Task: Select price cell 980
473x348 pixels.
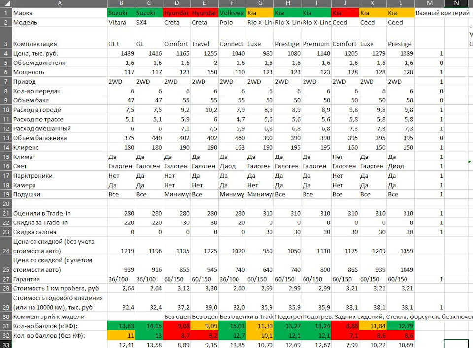Action: [x=260, y=53]
